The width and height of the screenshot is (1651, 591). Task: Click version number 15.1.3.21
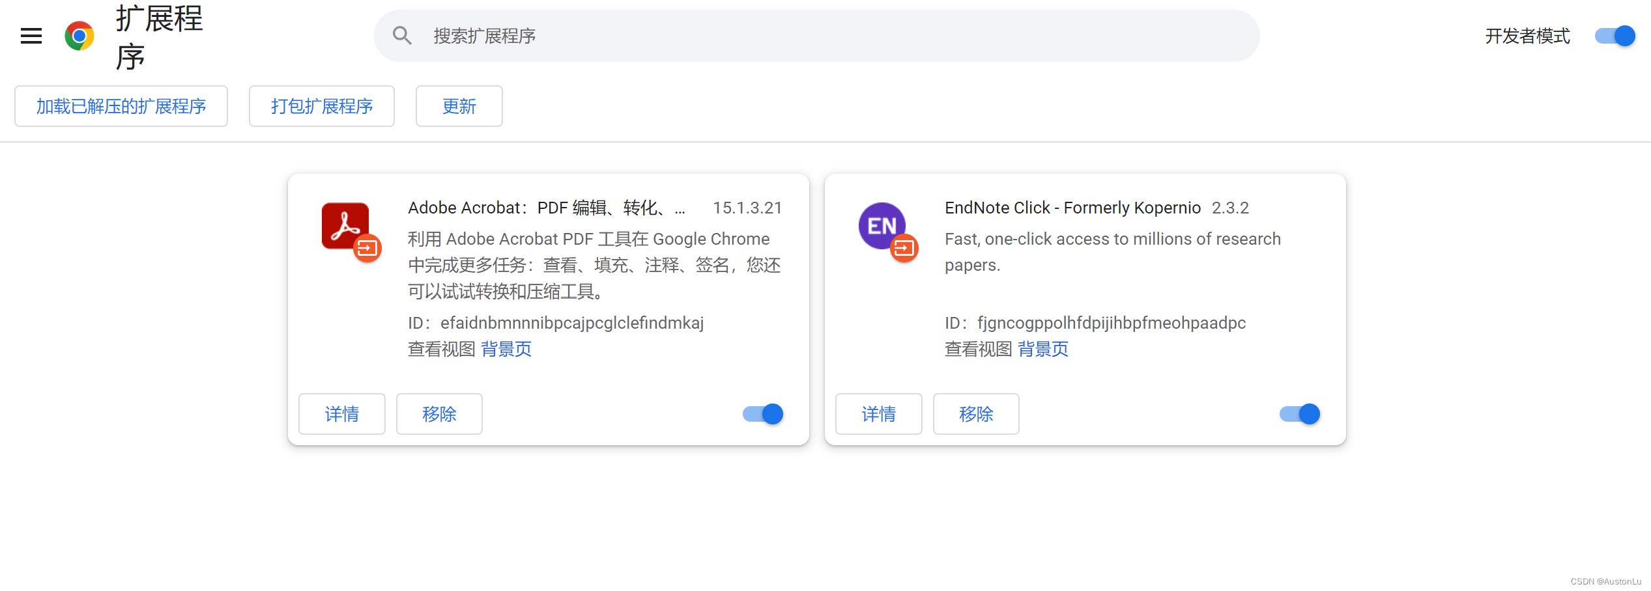click(747, 208)
